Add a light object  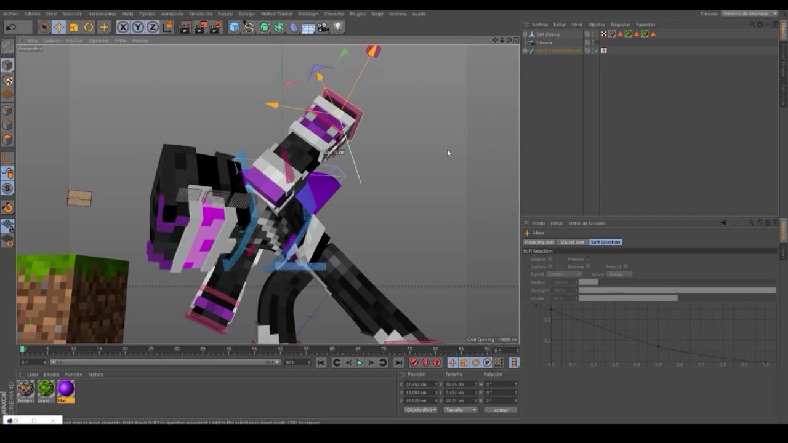click(338, 27)
